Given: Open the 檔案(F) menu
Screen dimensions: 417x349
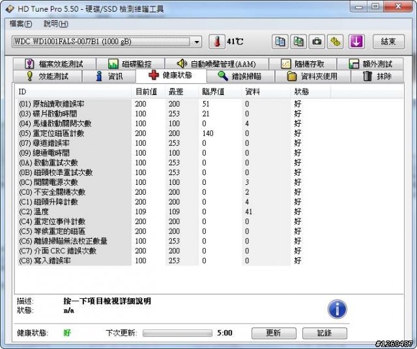Looking at the screenshot, I should coord(21,24).
